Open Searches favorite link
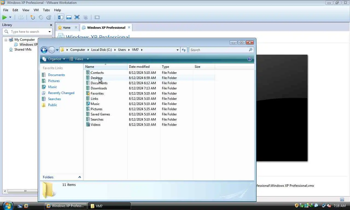The image size is (350, 210). [x=54, y=99]
